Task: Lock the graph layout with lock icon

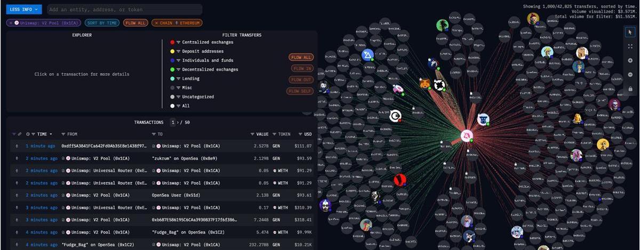Action: tap(630, 89)
